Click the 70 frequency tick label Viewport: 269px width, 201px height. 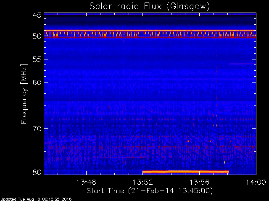[x=37, y=129]
